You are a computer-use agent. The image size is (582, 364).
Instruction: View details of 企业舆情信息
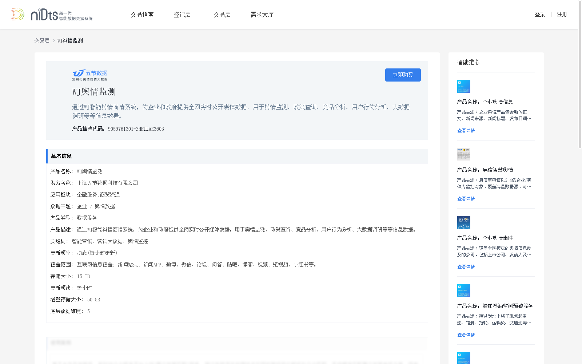[466, 131]
